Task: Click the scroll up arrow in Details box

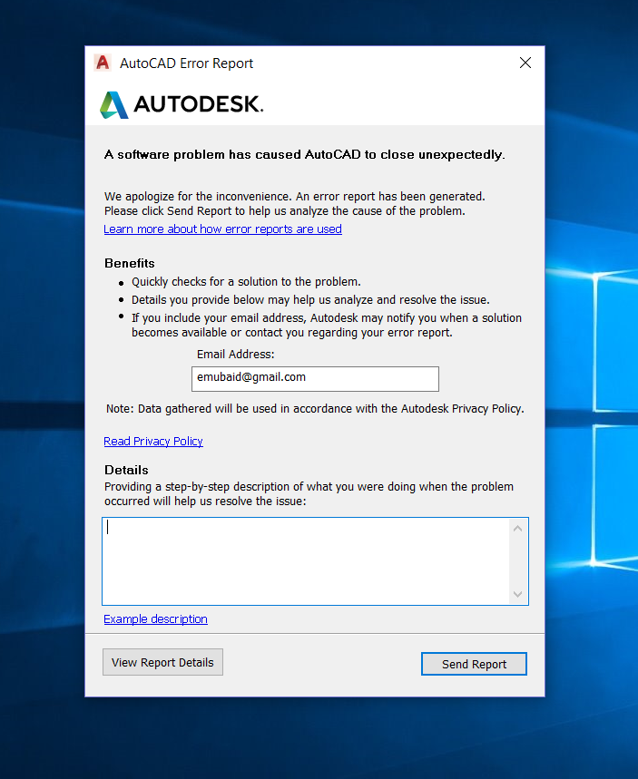Action: (517, 528)
